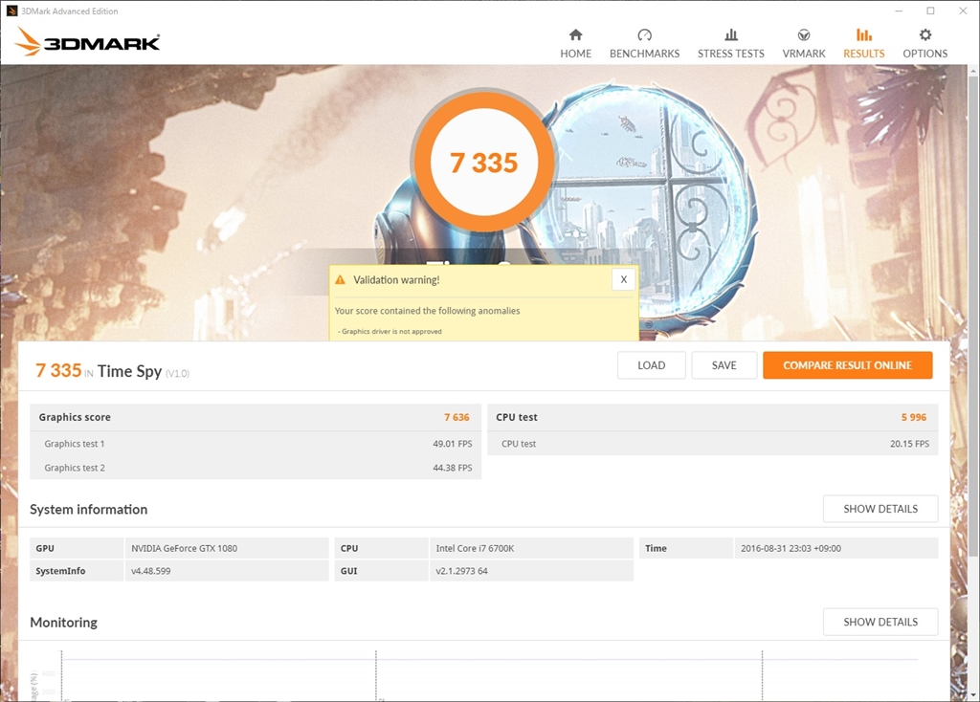Screen dimensions: 980x702
Task: Click the Home house icon
Action: [575, 34]
